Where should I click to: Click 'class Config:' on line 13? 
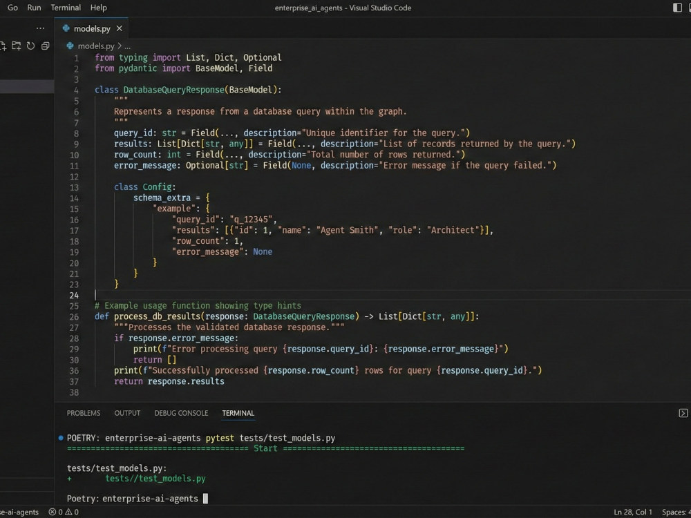[x=145, y=187]
